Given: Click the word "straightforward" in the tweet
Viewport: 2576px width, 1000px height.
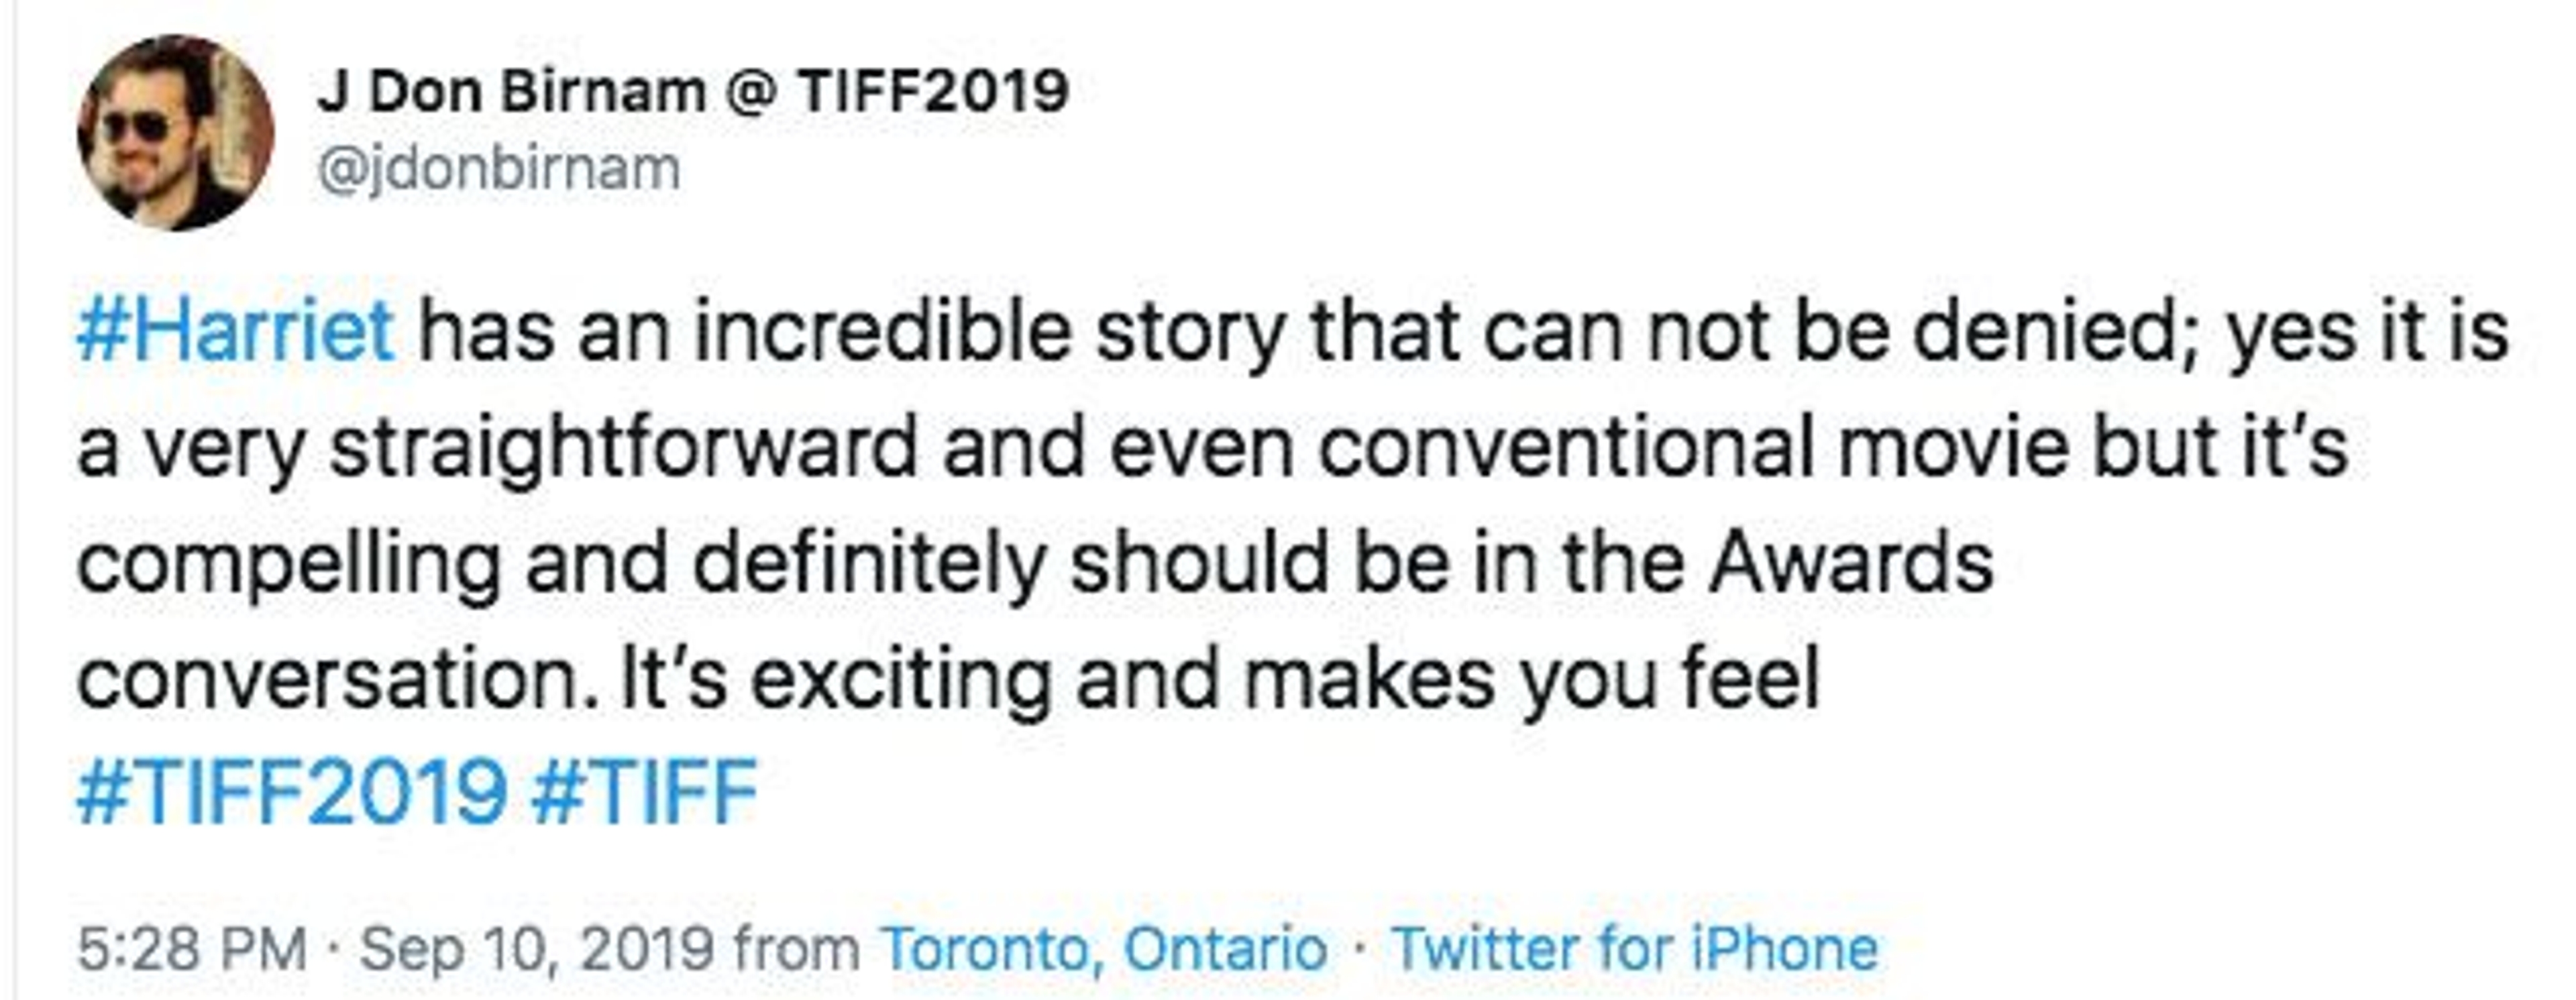Looking at the screenshot, I should pos(622,447).
